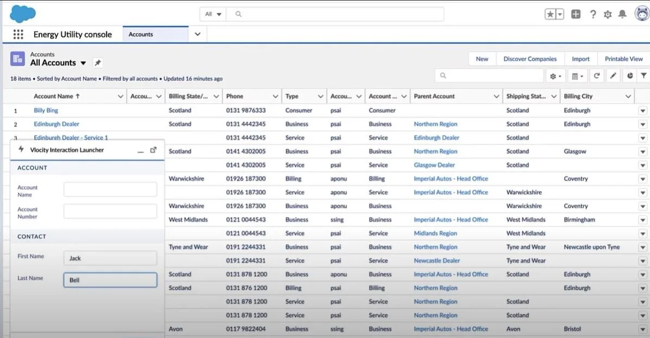The height and width of the screenshot is (338, 650).
Task: Select the Accounts navigation tab
Action: (x=155, y=34)
